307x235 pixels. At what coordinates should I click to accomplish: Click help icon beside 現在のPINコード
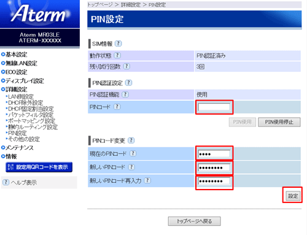point(133,153)
